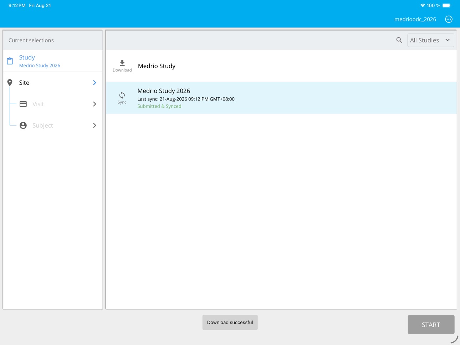460x345 pixels.
Task: Click the Current selections header
Action: pyautogui.click(x=31, y=40)
